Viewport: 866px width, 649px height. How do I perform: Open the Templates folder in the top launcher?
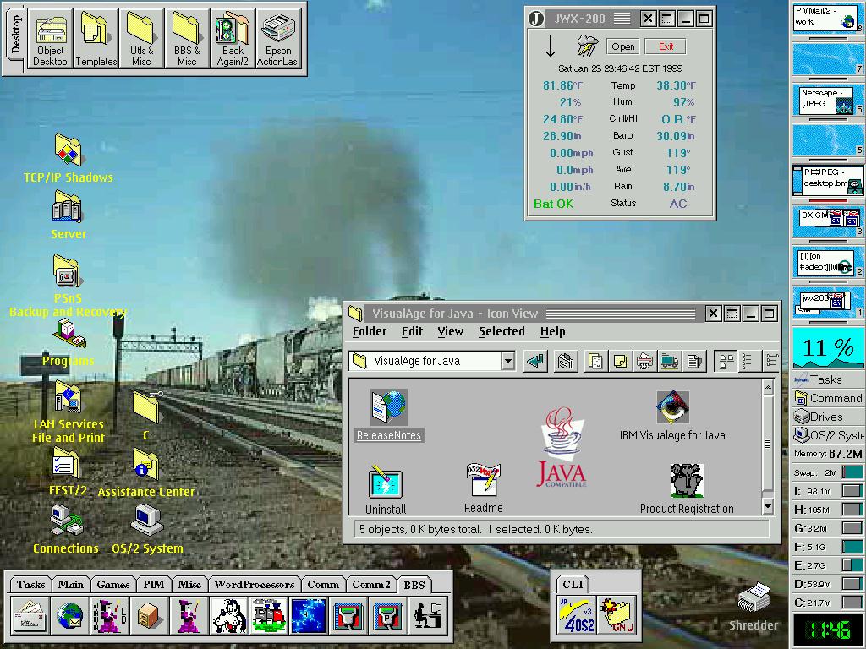[96, 39]
